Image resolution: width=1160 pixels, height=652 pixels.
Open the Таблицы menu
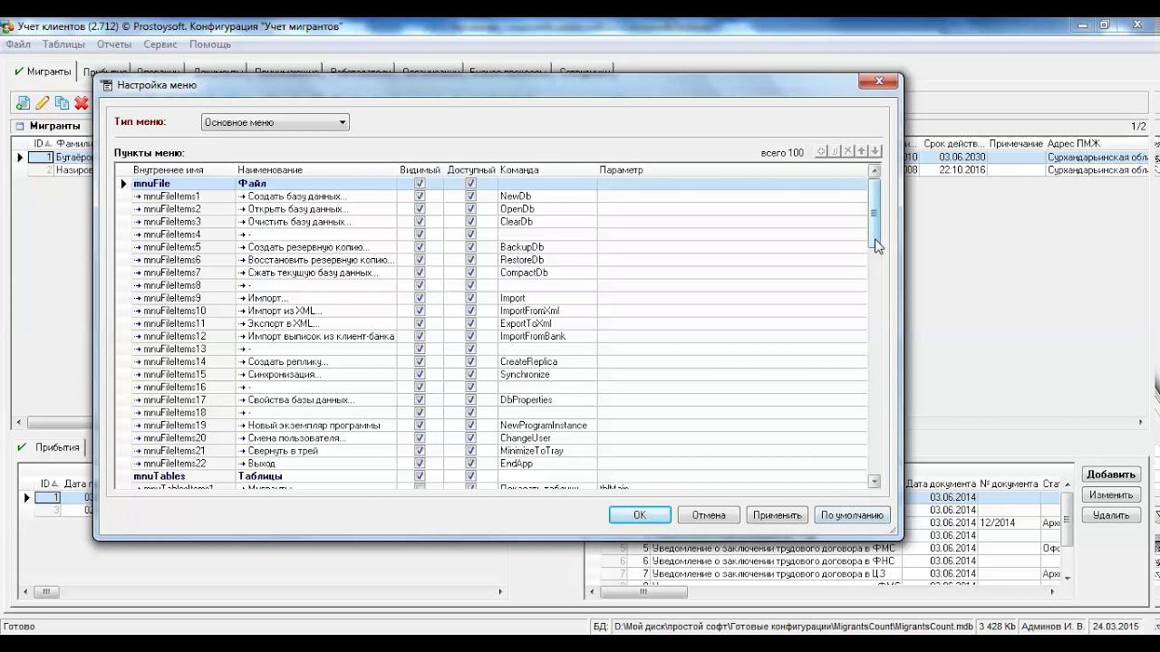tap(63, 44)
